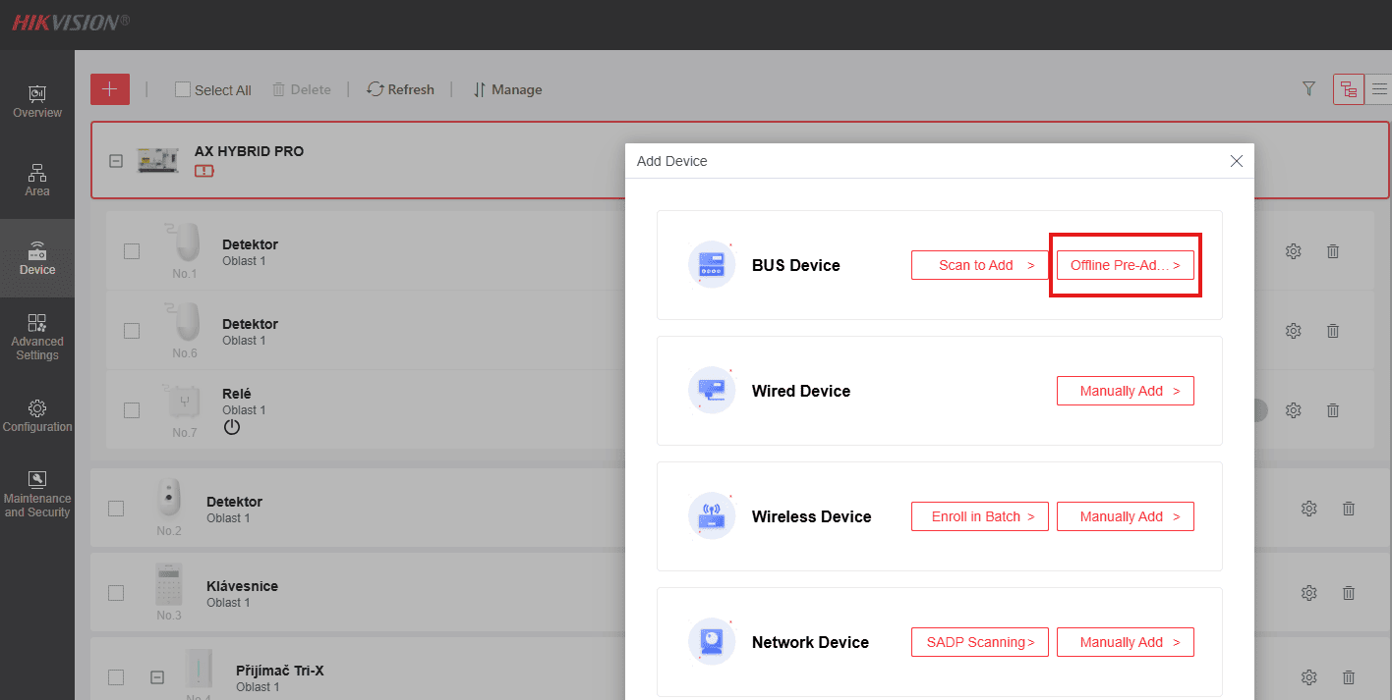Click the Relé power state icon
Image resolution: width=1392 pixels, height=700 pixels.
(232, 427)
